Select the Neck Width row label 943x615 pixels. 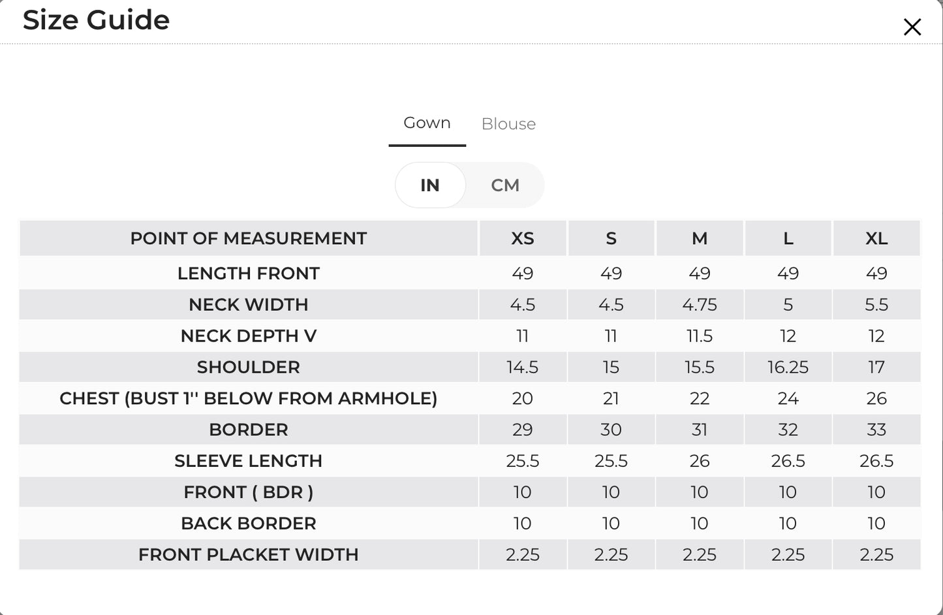249,305
